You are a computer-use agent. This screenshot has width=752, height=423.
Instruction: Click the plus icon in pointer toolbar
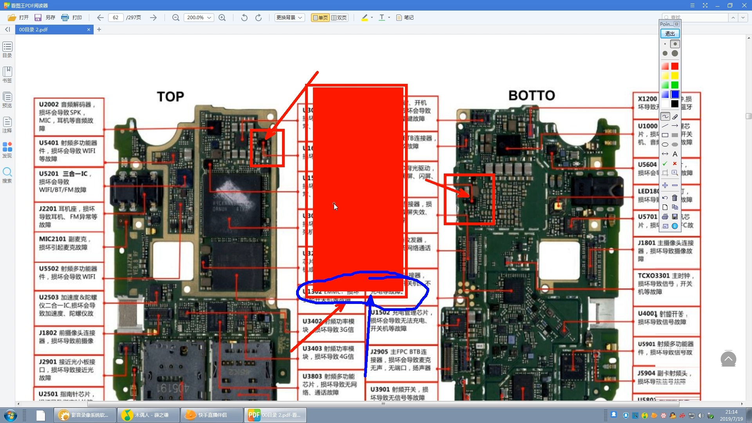[x=665, y=185]
